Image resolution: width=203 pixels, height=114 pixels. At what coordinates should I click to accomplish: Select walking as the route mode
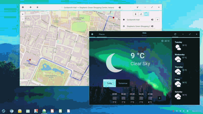[136, 14]
